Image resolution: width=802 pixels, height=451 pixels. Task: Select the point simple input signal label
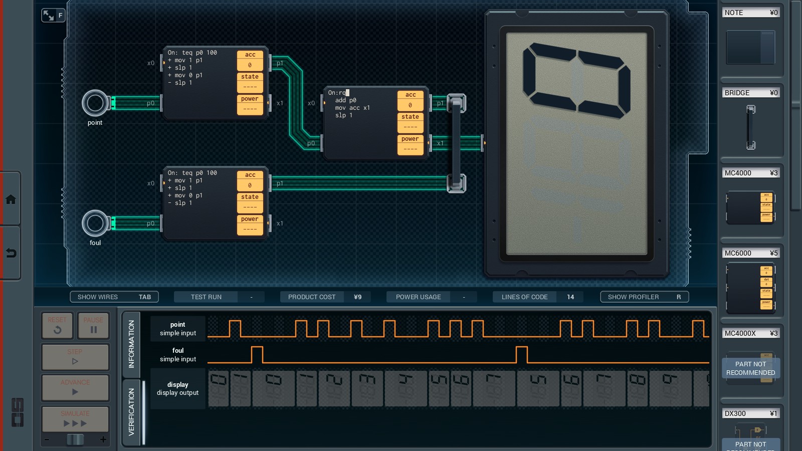click(178, 329)
